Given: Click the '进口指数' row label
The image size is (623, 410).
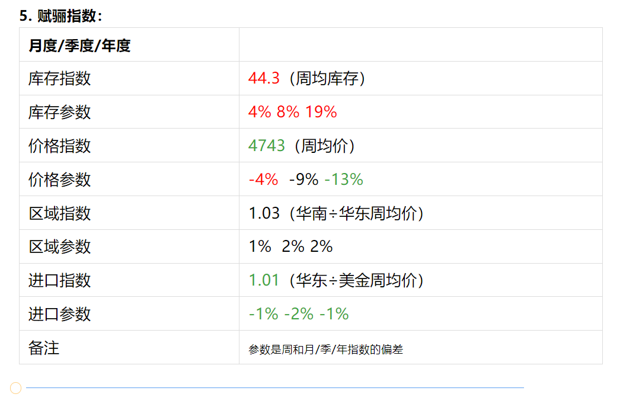Looking at the screenshot, I should [60, 280].
